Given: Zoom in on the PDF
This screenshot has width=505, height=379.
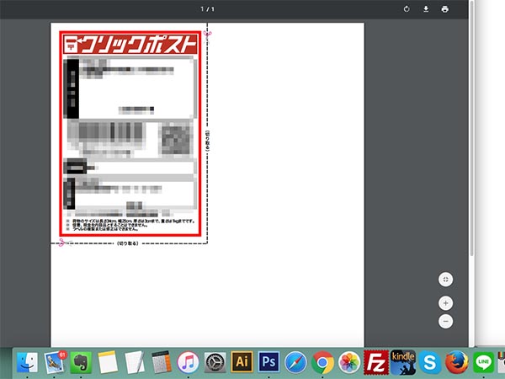Looking at the screenshot, I should pos(446,303).
